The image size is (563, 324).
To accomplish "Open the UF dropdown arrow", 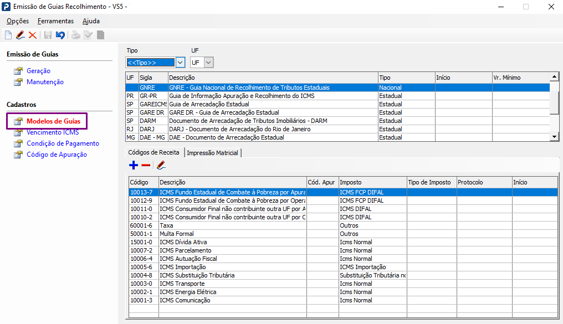I will coord(208,63).
